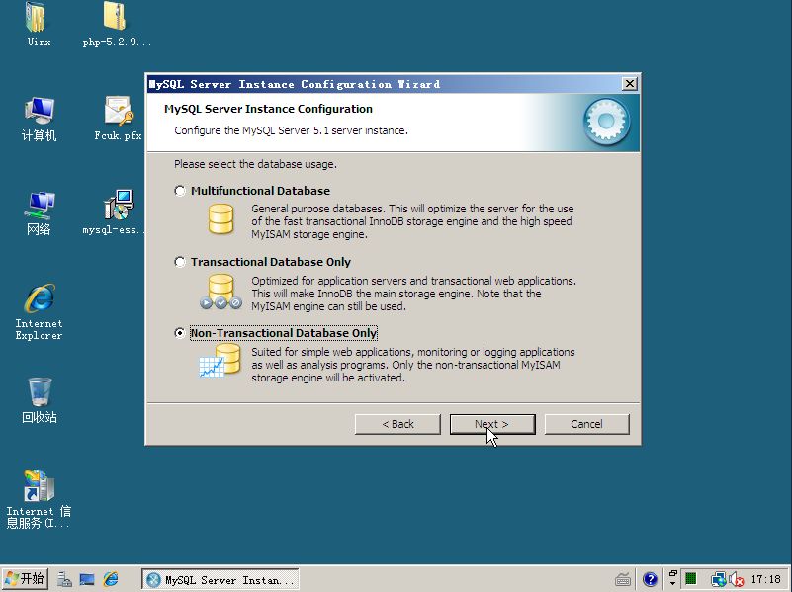
Task: Select the Transactional Database Only option
Action: (x=180, y=262)
